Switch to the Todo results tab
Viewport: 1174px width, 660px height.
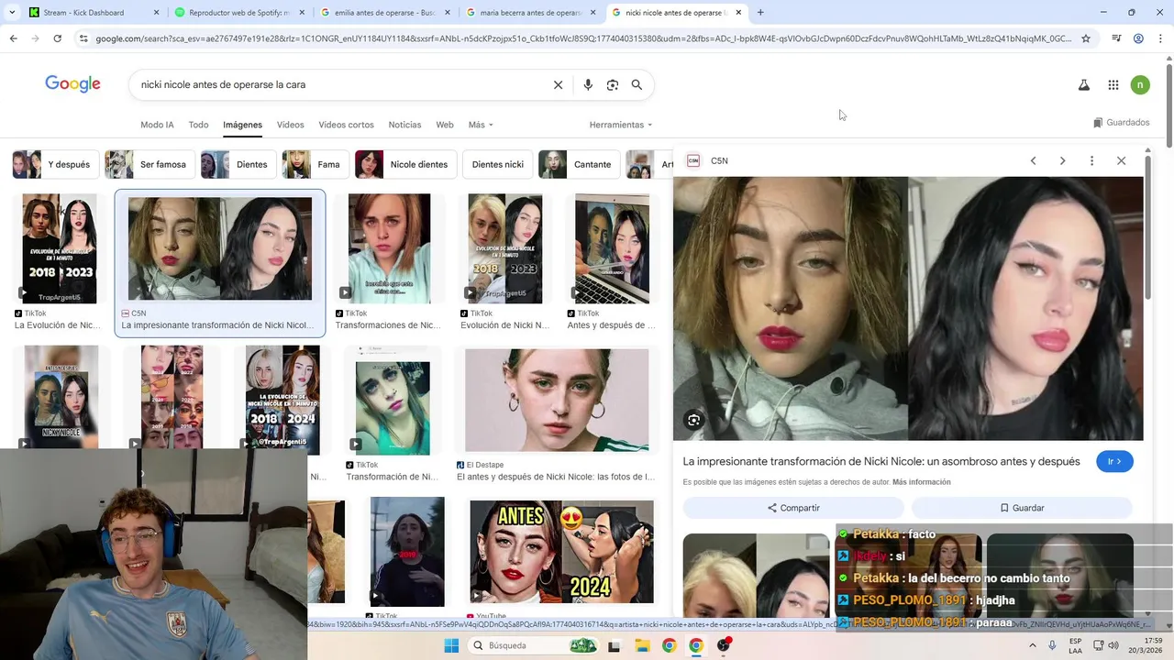point(198,125)
